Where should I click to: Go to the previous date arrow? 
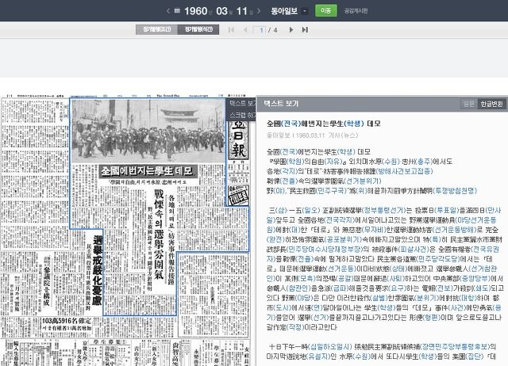tap(168, 10)
